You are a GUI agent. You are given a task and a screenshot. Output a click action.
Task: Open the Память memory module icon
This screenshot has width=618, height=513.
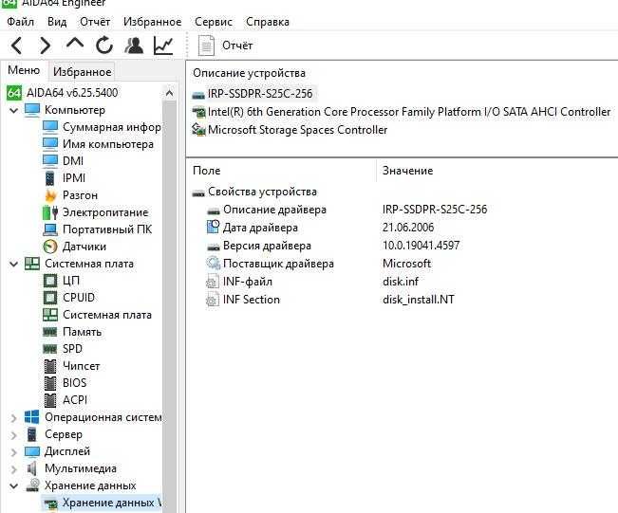coord(50,332)
